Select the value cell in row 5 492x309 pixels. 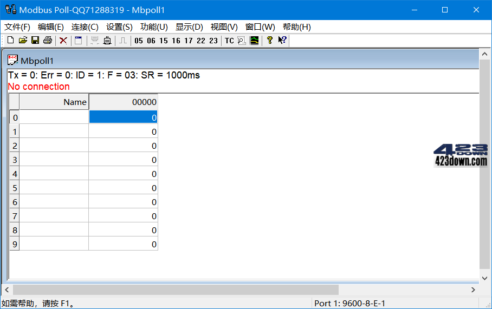tap(124, 188)
